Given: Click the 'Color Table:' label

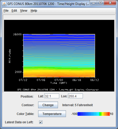Looking at the screenshot, I should click(x=26, y=114).
